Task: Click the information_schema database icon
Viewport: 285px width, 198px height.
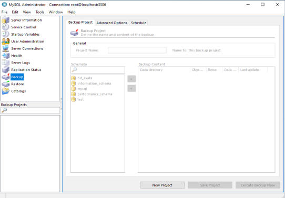Action: pyautogui.click(x=74, y=84)
